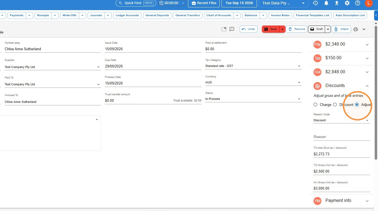Viewport: 378px width, 211px height.
Task: Open Status In Process dropdown
Action: (253, 99)
